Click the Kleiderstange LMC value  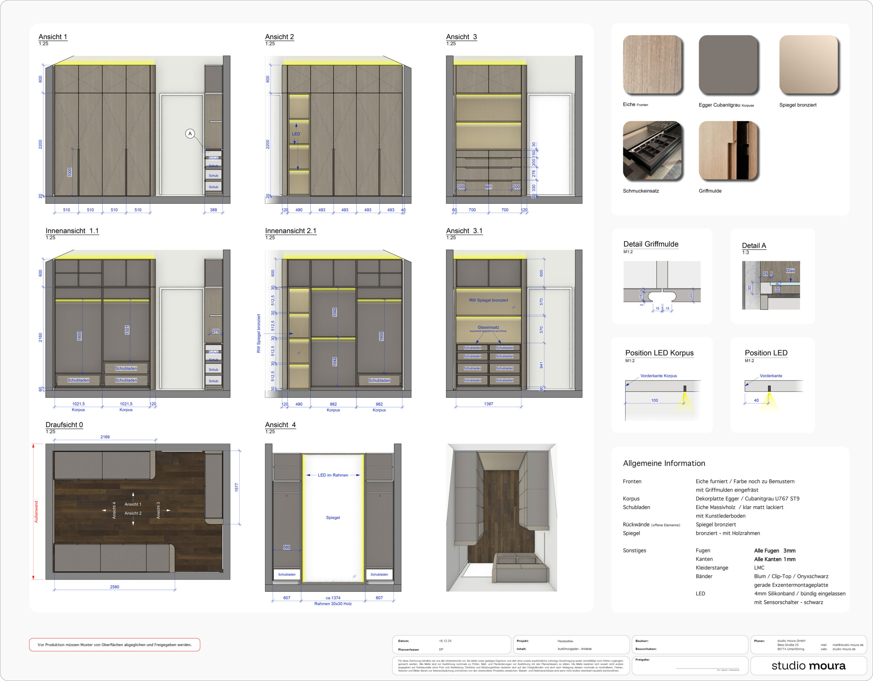tap(759, 568)
